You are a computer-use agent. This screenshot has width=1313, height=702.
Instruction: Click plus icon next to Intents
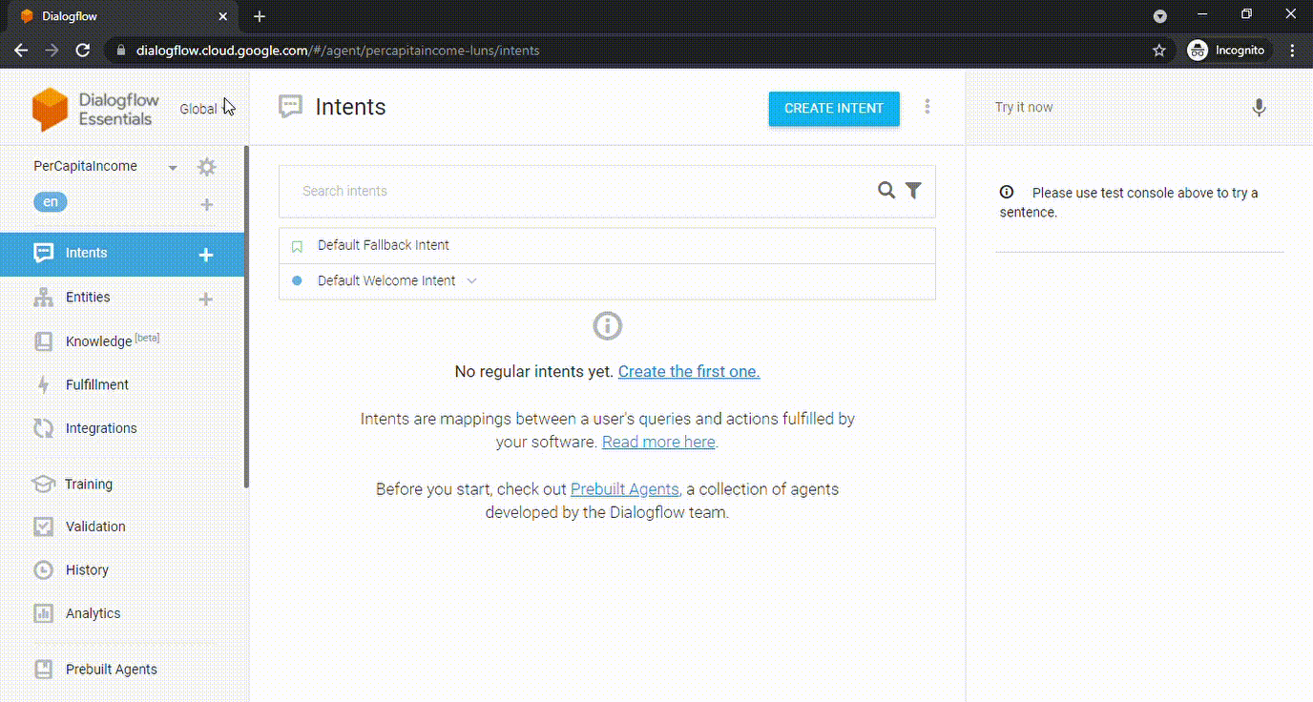pyautogui.click(x=205, y=255)
